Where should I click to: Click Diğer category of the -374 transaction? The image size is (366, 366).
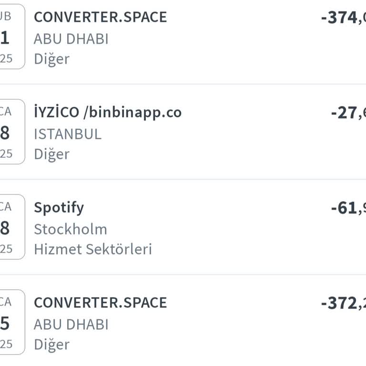[x=51, y=59]
